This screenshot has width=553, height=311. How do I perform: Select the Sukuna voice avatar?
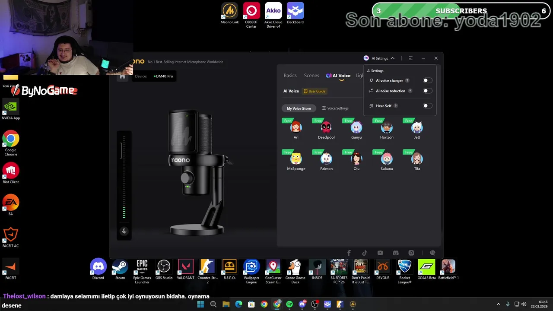387,159
